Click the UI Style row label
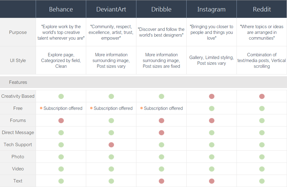Screen dimensions: 287x187 tap(18, 61)
